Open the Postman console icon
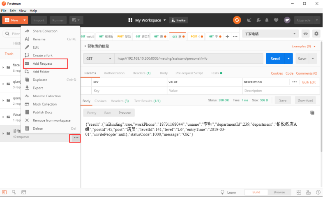This screenshot has width=323, height=197. pos(24,192)
